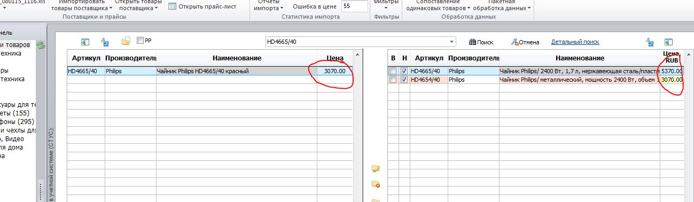This screenshot has width=694, height=202.
Task: Click the upper folder-with-pencil icon between the grids
Action: coord(376,169)
